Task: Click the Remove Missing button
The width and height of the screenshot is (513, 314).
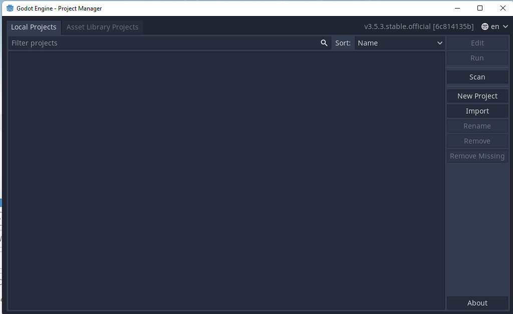Action: 477,156
